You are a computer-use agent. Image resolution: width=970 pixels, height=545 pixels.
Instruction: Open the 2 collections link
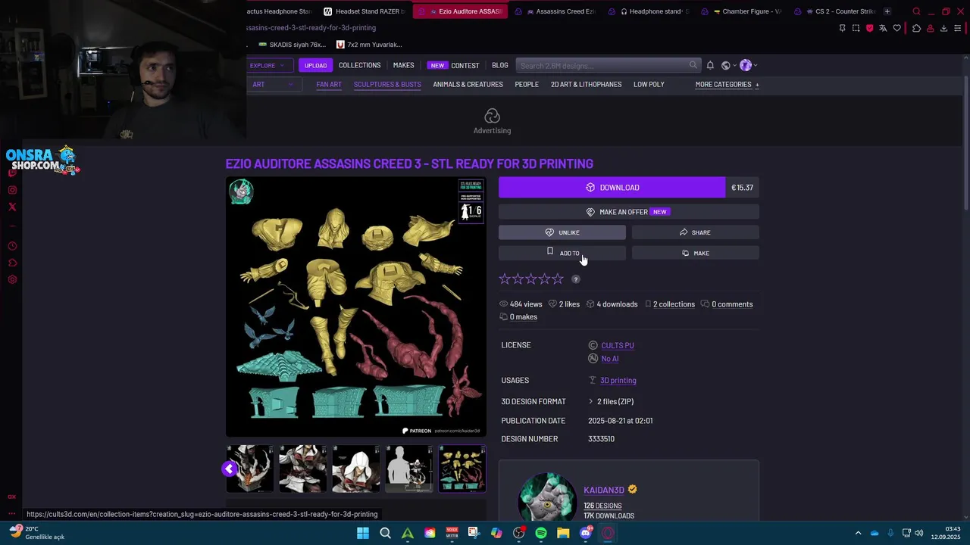point(674,304)
